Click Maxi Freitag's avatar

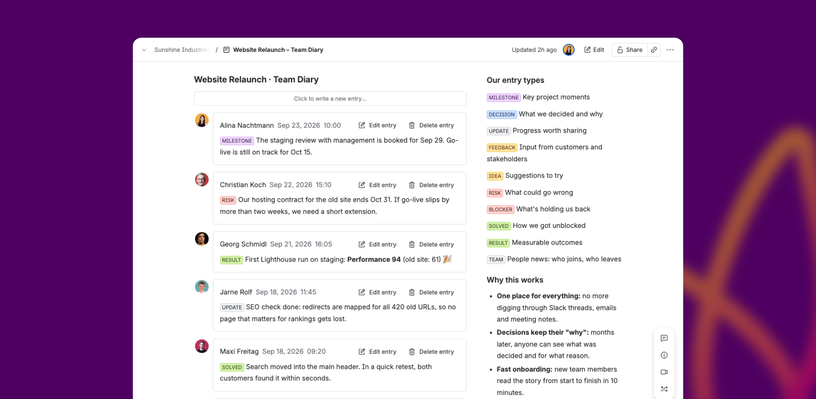point(202,346)
